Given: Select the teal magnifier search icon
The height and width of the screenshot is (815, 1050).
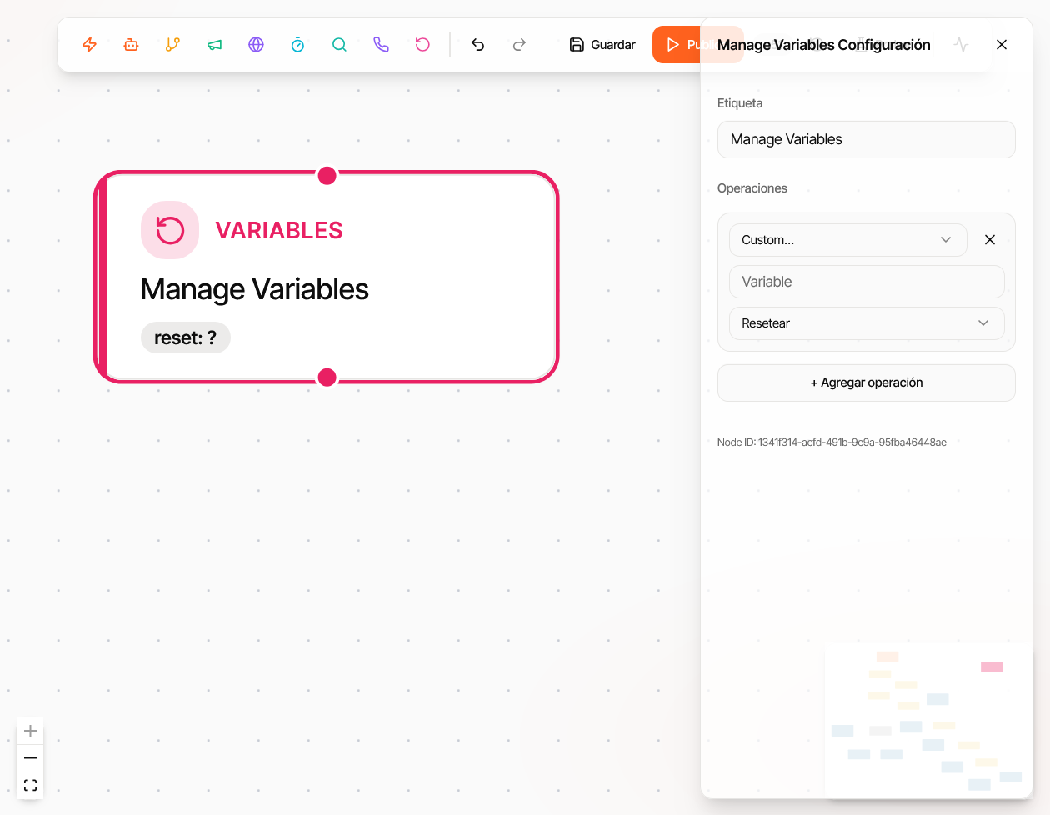Looking at the screenshot, I should [339, 45].
